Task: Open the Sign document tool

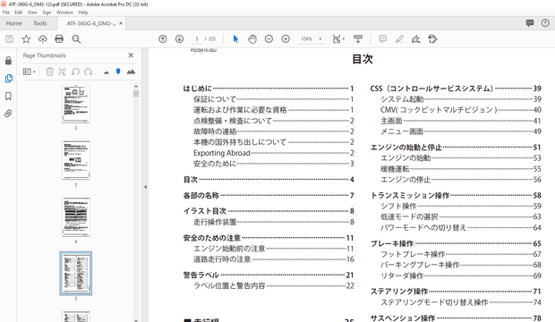Action: click(416, 39)
